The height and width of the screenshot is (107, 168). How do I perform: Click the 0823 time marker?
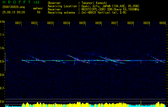pyautogui.click(x=50, y=23)
